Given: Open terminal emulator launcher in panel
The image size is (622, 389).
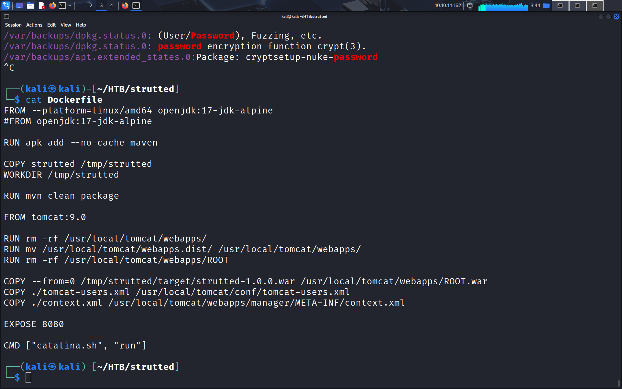Looking at the screenshot, I should coord(62,6).
